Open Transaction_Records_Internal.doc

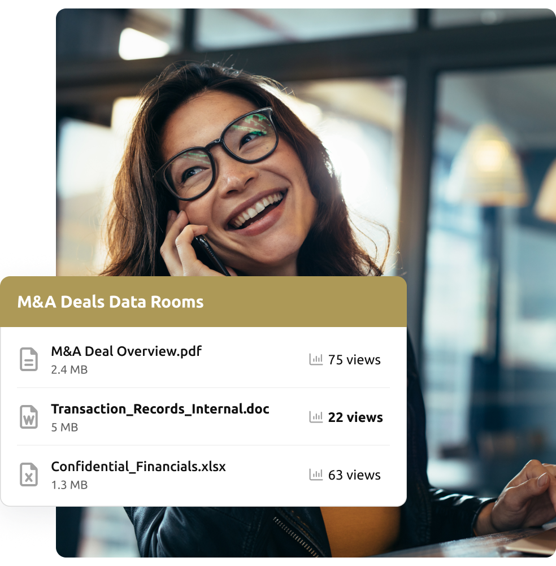point(160,409)
